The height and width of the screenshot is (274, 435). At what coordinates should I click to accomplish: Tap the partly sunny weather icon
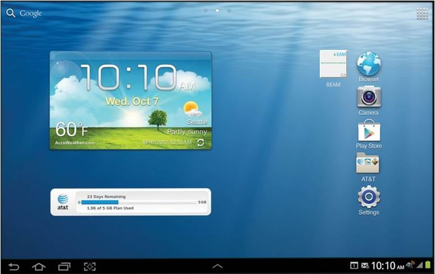click(192, 109)
